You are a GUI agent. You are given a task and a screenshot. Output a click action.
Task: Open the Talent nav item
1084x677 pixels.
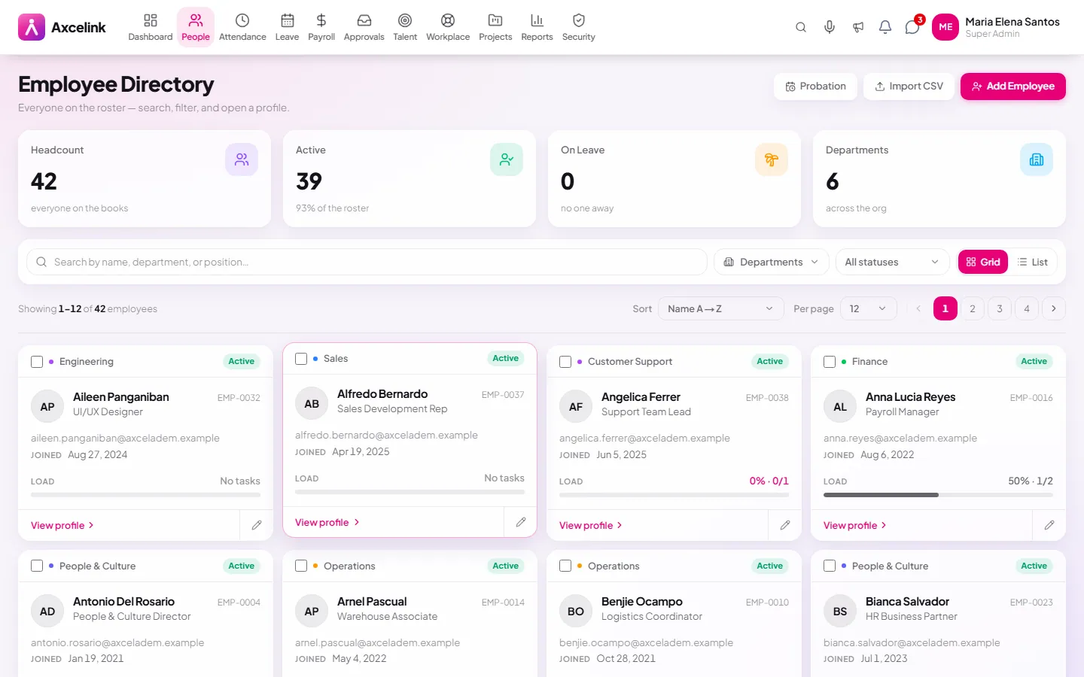tap(405, 27)
